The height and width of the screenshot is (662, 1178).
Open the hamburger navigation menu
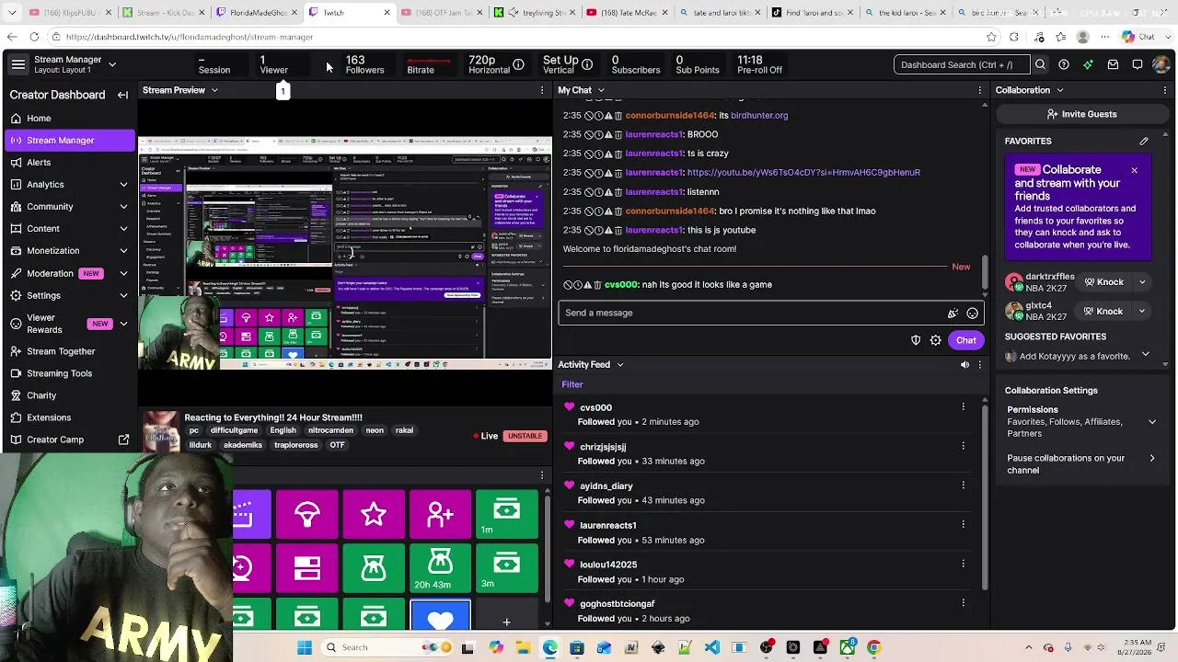pos(18,64)
